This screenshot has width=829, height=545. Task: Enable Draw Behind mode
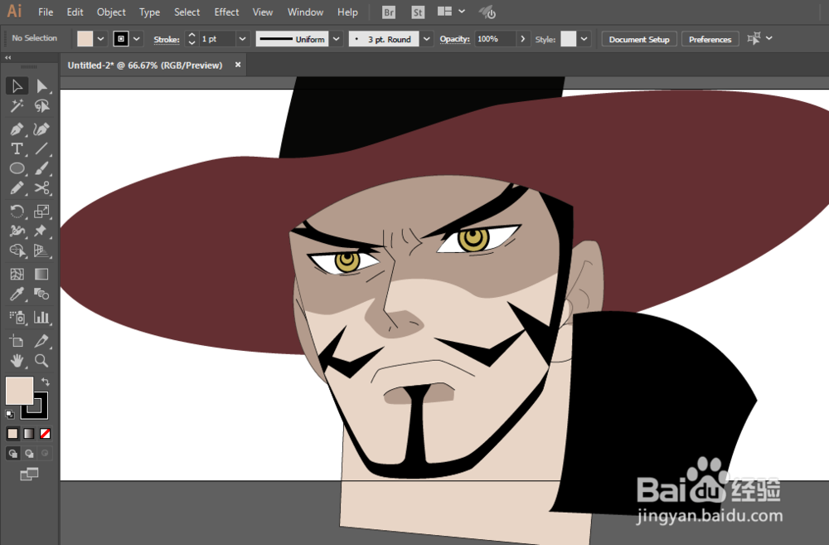click(x=29, y=454)
